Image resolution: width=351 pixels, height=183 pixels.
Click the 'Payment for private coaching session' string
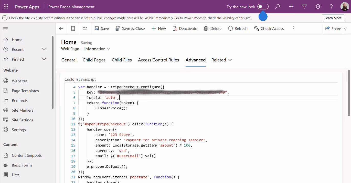pos(165,140)
